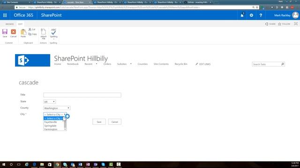Click the Attach File icon
Image resolution: width=300 pixels, height=168 pixels.
click(44, 32)
